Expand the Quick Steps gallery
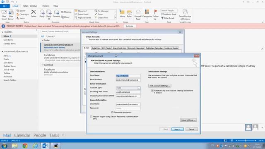Viewport: 265px width, 149px height. [116, 17]
